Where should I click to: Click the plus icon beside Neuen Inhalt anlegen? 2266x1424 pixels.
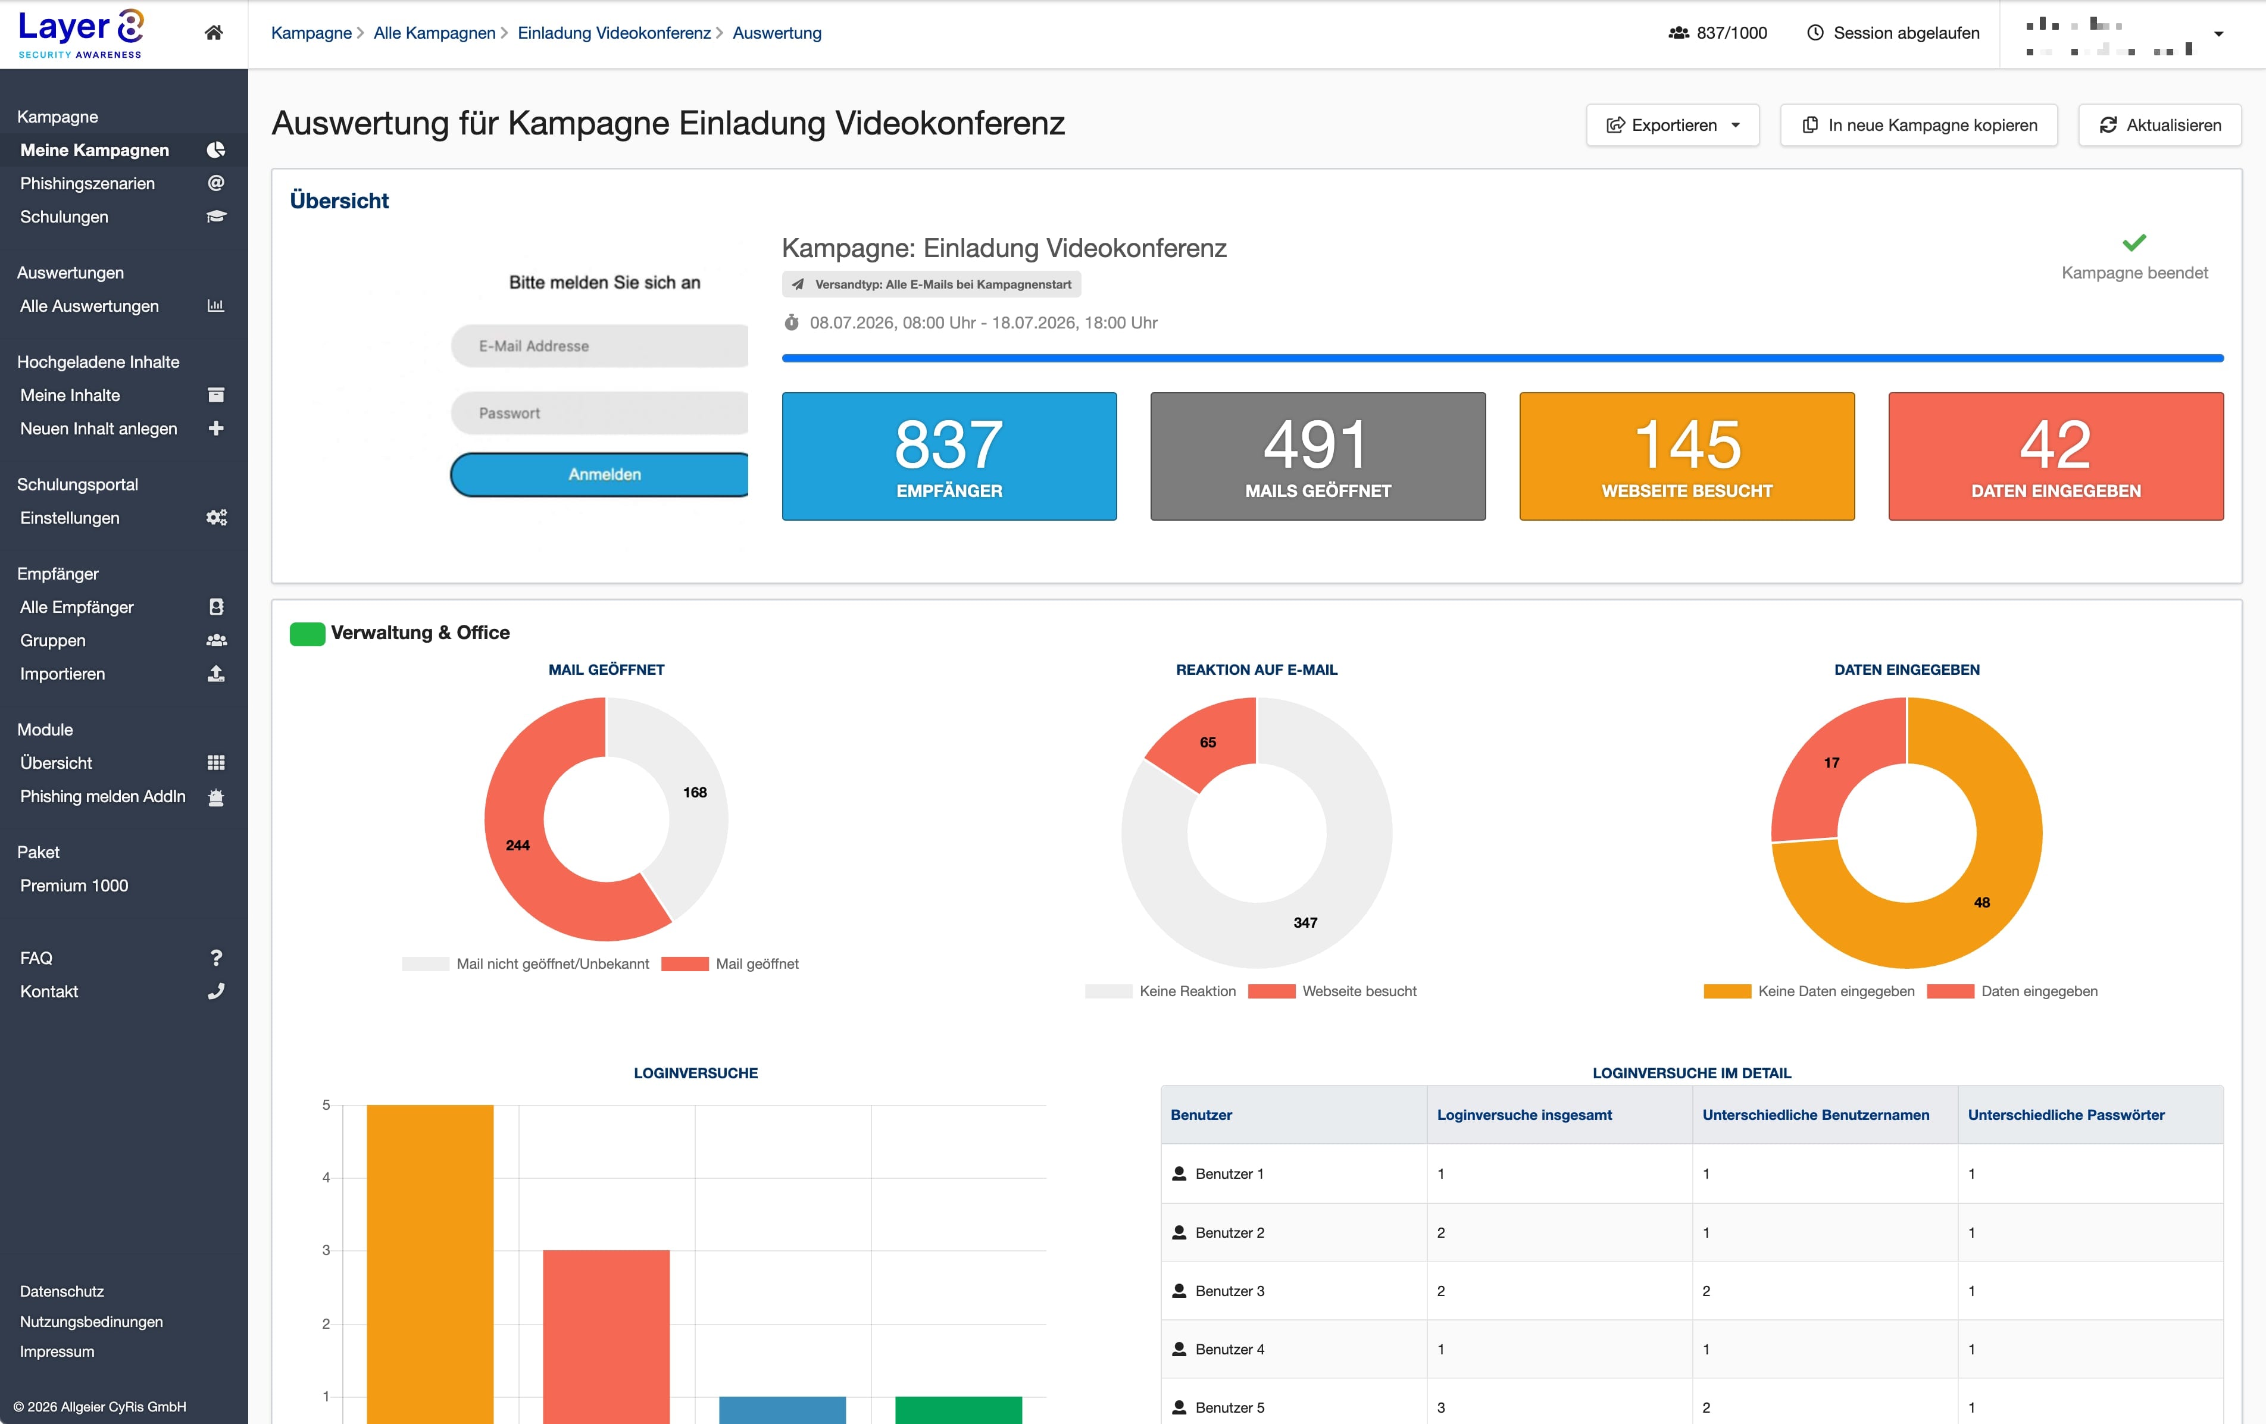pyautogui.click(x=215, y=428)
